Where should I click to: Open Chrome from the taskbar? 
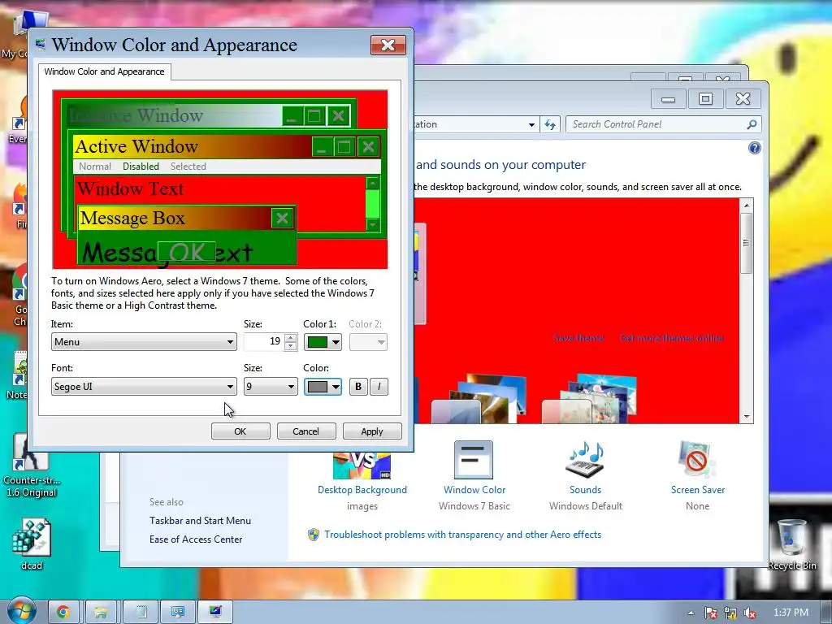pyautogui.click(x=63, y=613)
